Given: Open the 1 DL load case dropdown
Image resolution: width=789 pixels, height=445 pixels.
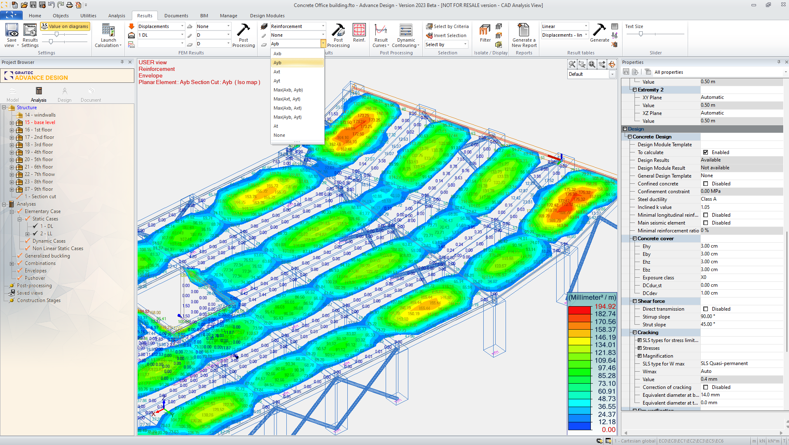Looking at the screenshot, I should pos(182,35).
